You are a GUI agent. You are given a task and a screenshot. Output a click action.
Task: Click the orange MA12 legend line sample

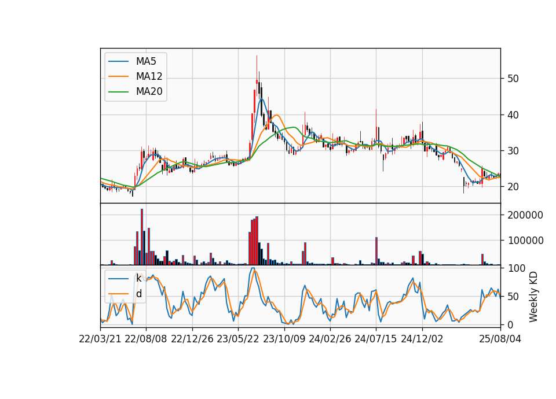[118, 76]
